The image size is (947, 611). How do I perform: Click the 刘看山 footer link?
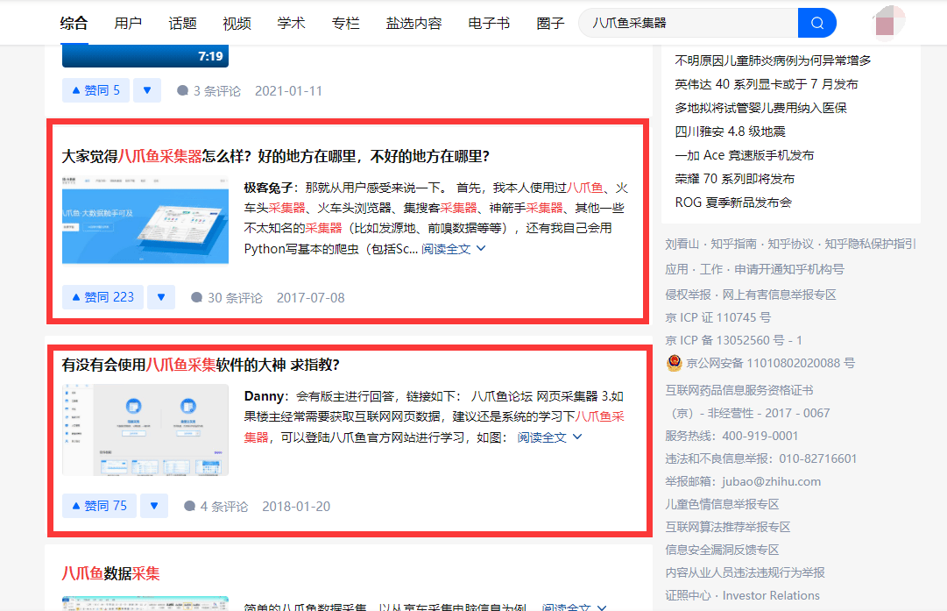click(x=682, y=244)
